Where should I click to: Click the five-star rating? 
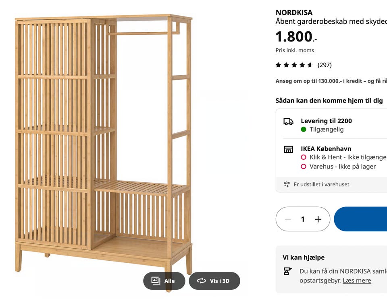pyautogui.click(x=294, y=65)
